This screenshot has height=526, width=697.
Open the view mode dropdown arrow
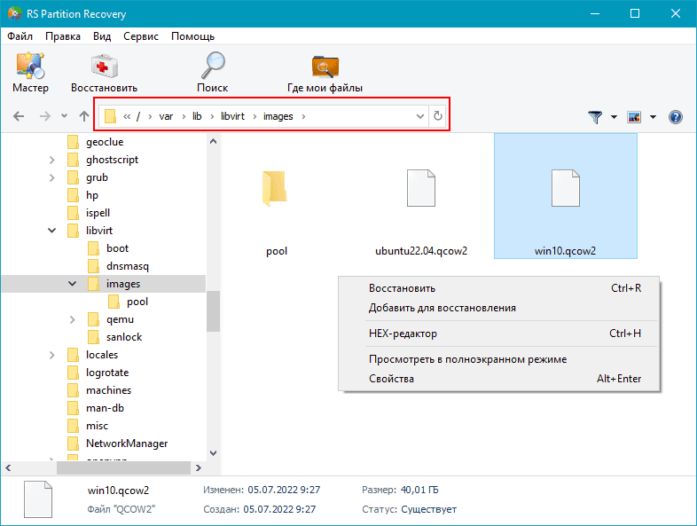(x=653, y=117)
